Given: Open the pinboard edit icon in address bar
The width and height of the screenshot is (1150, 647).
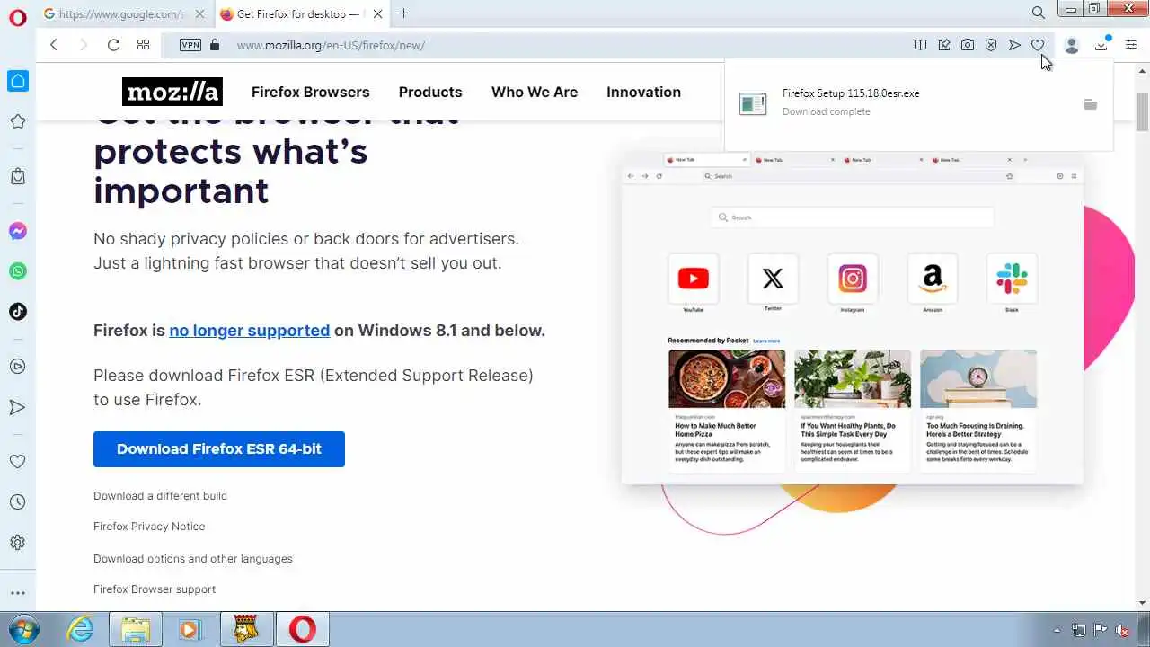Looking at the screenshot, I should click(944, 45).
